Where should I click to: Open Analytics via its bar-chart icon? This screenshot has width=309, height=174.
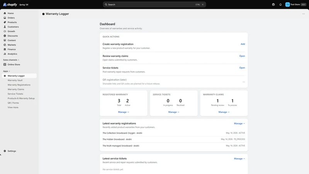click(x=5, y=54)
